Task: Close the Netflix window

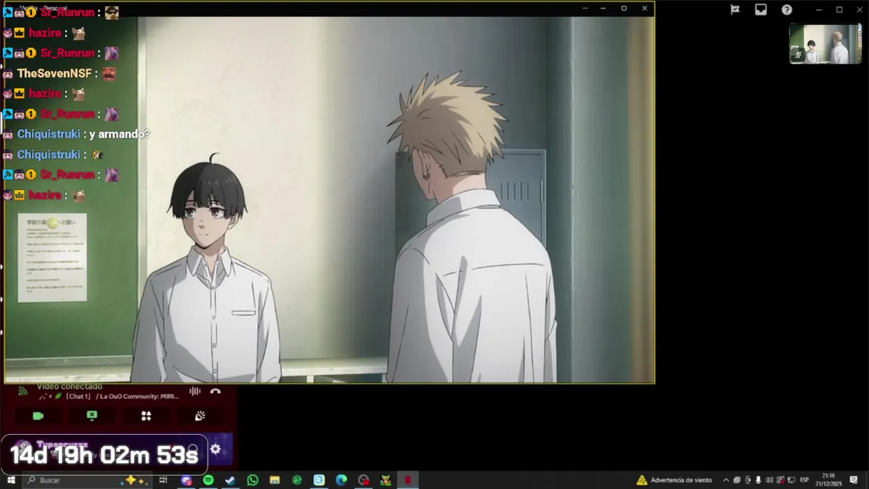Action: tap(644, 8)
